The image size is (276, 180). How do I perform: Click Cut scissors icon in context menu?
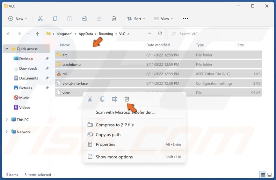pyautogui.click(x=90, y=99)
